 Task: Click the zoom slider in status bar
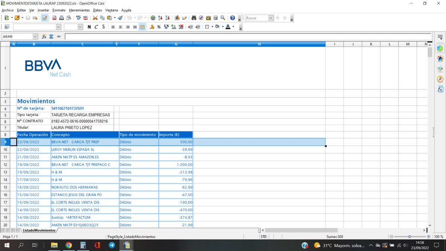point(410,236)
